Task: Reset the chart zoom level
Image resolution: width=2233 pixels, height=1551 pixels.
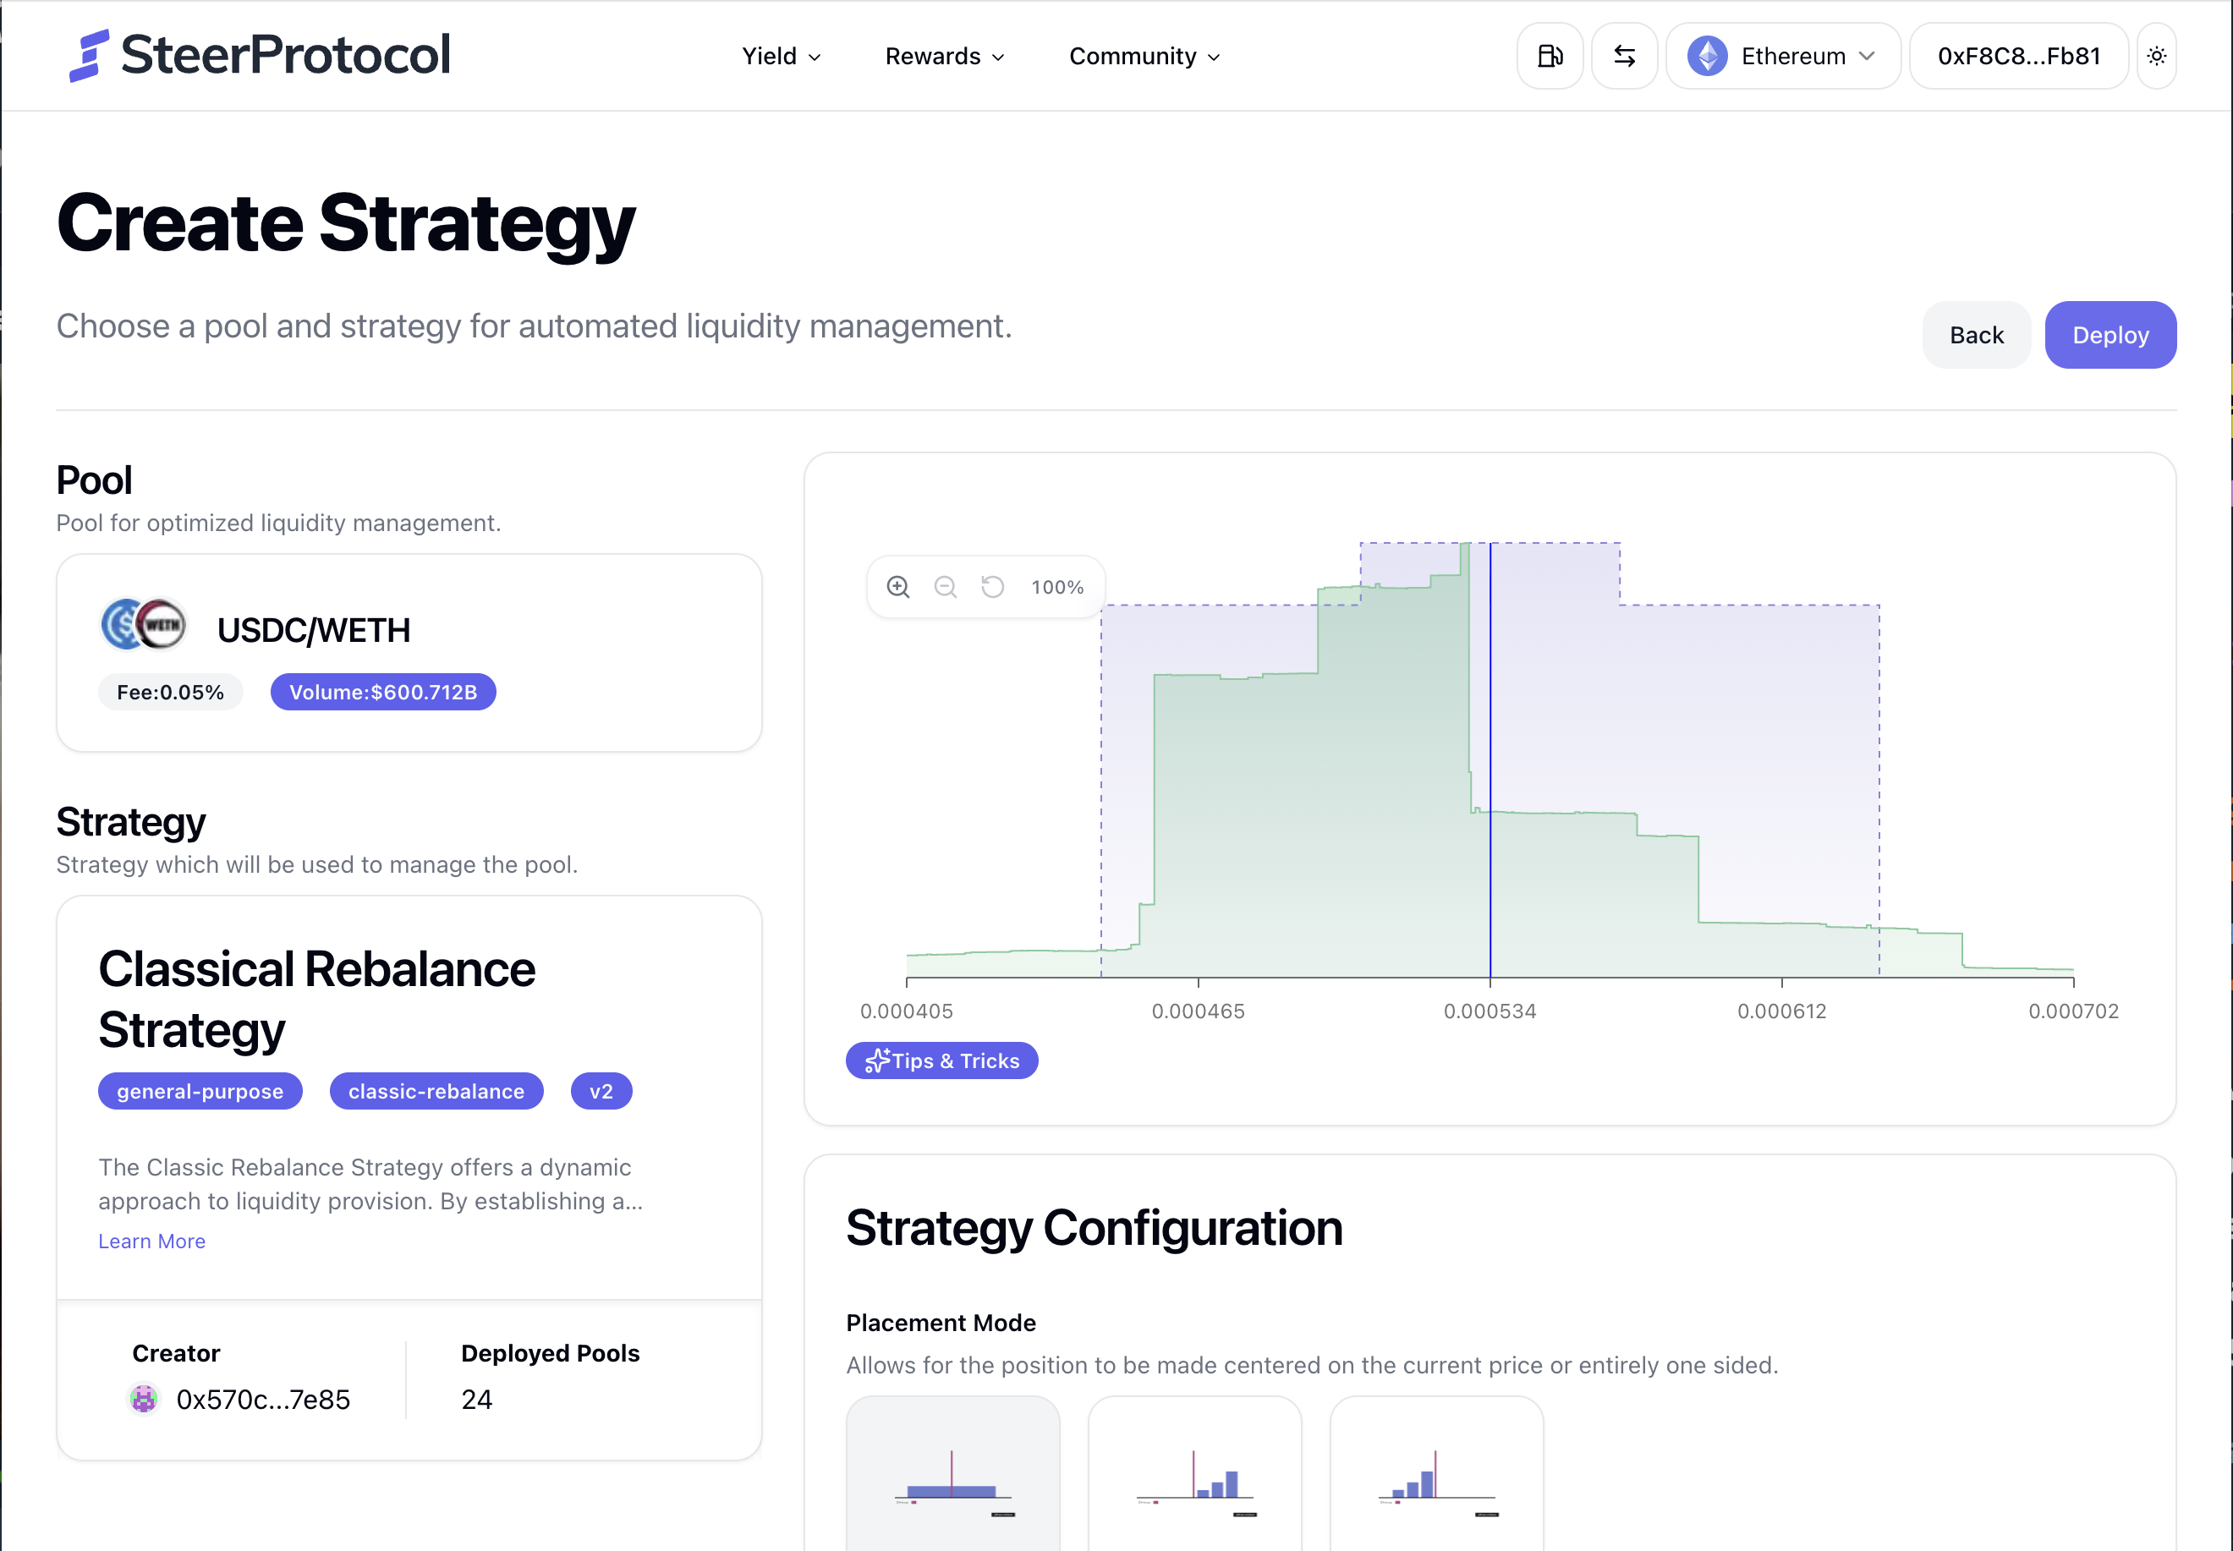Action: coord(992,587)
